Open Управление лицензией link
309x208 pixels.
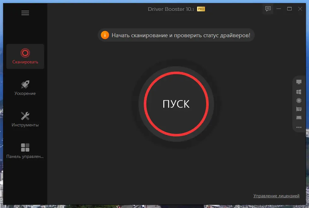click(x=277, y=196)
